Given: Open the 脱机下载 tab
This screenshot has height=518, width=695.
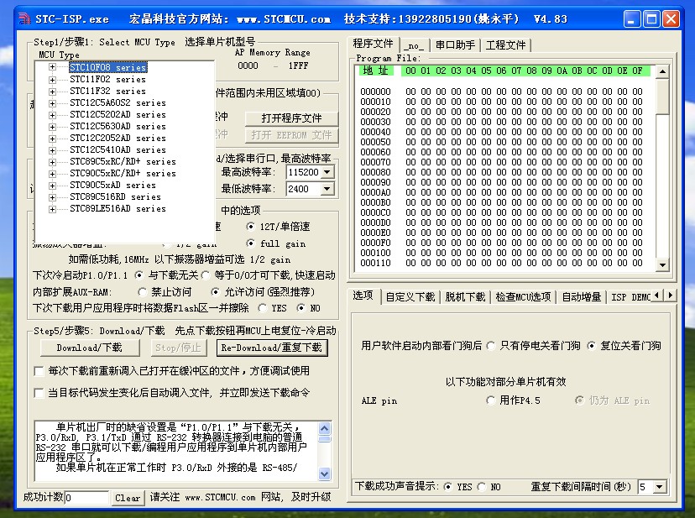Looking at the screenshot, I should 465,296.
